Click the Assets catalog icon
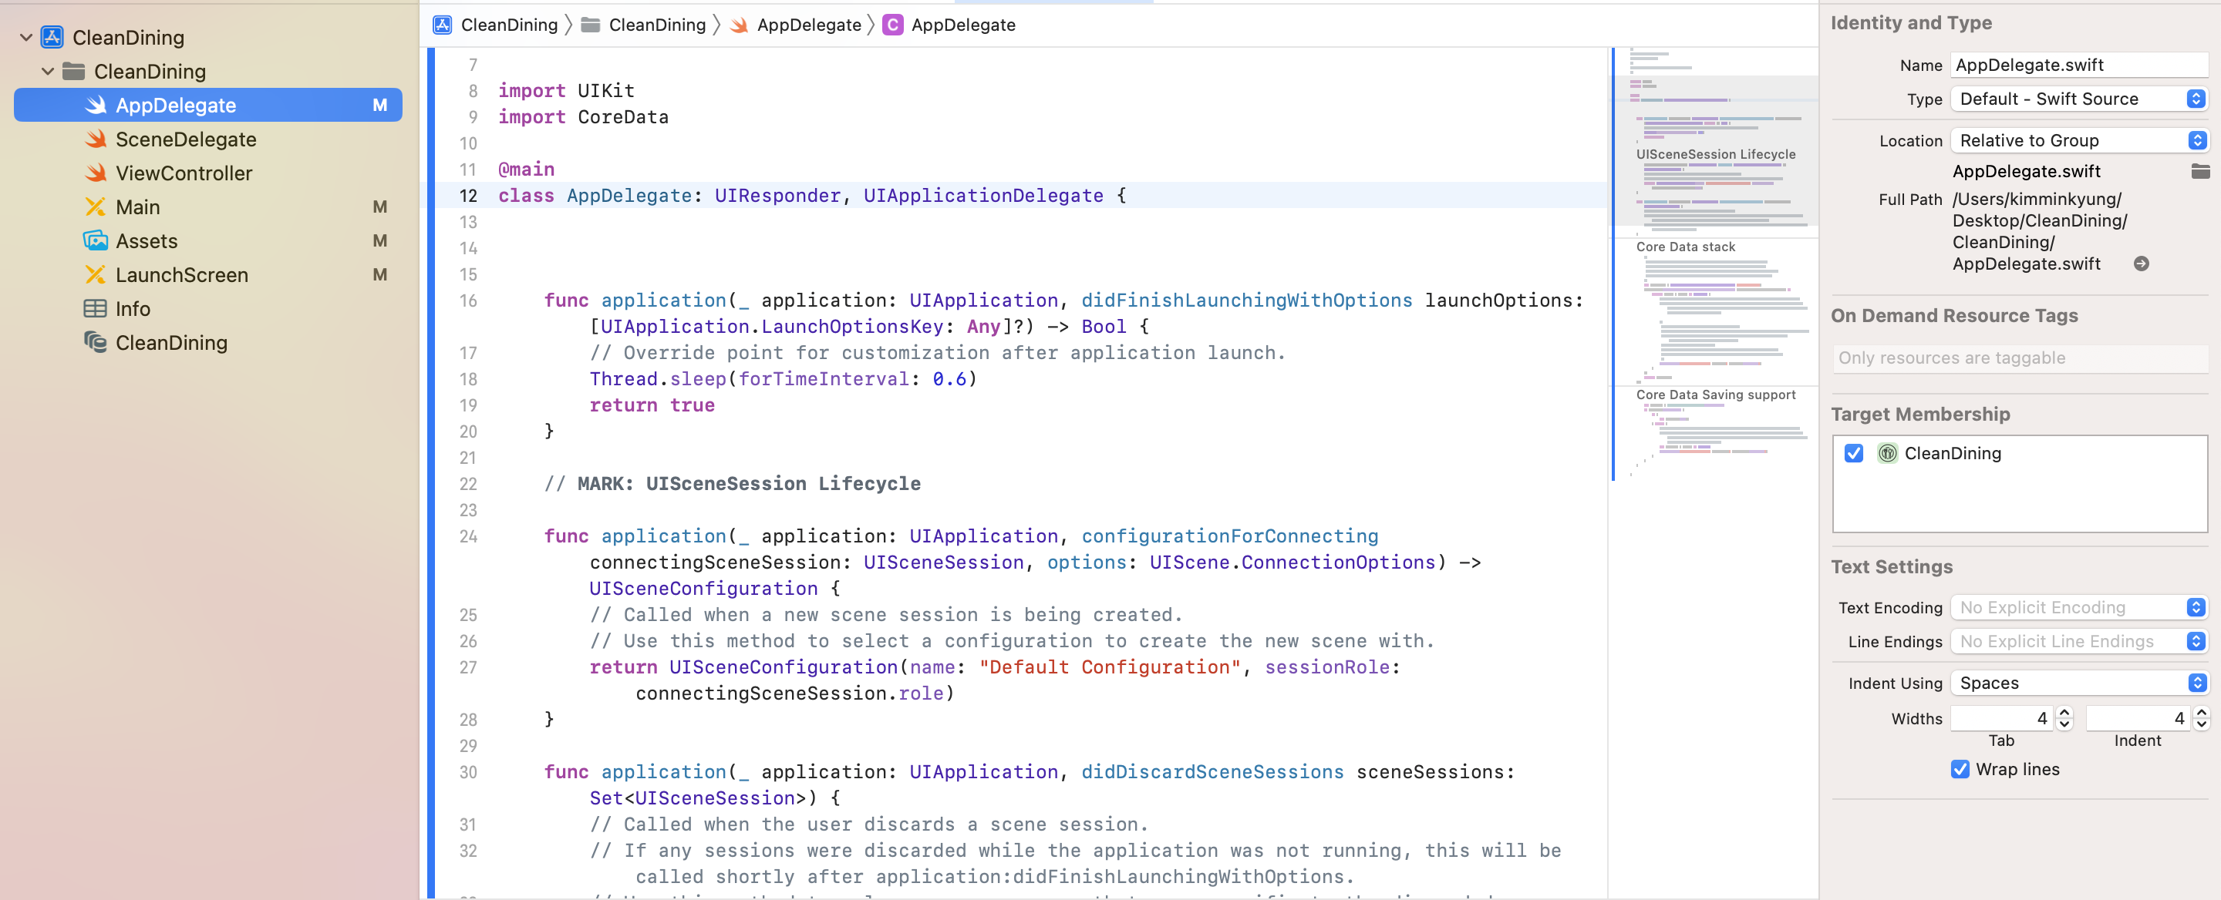The height and width of the screenshot is (900, 2221). pyautogui.click(x=96, y=240)
